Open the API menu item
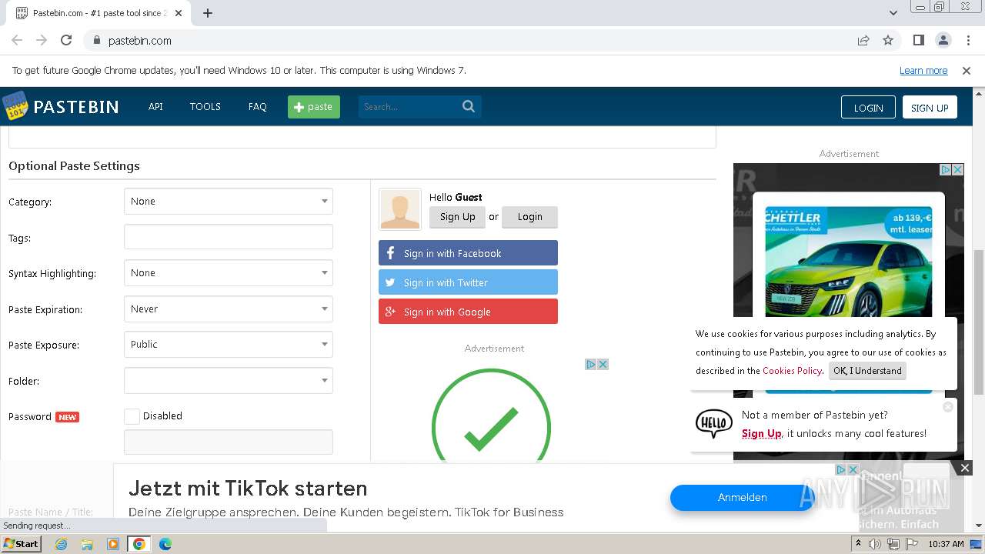This screenshot has height=554, width=985. tap(155, 107)
